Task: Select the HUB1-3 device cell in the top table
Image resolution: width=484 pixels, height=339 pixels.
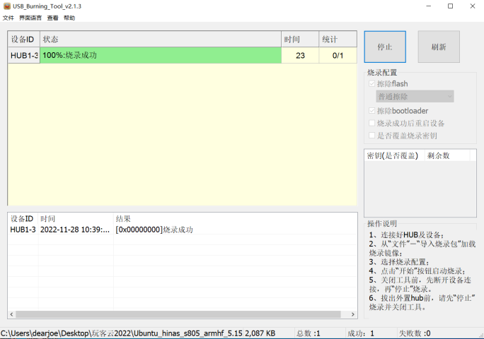Action: tap(24, 56)
